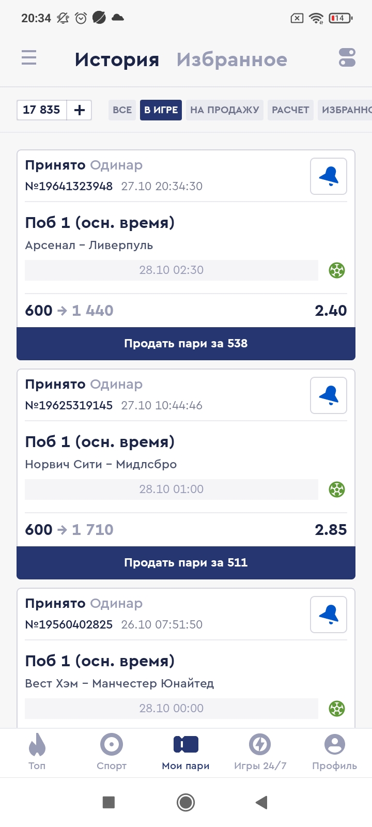
Task: Select the ВСЕ filter
Action: click(x=122, y=110)
